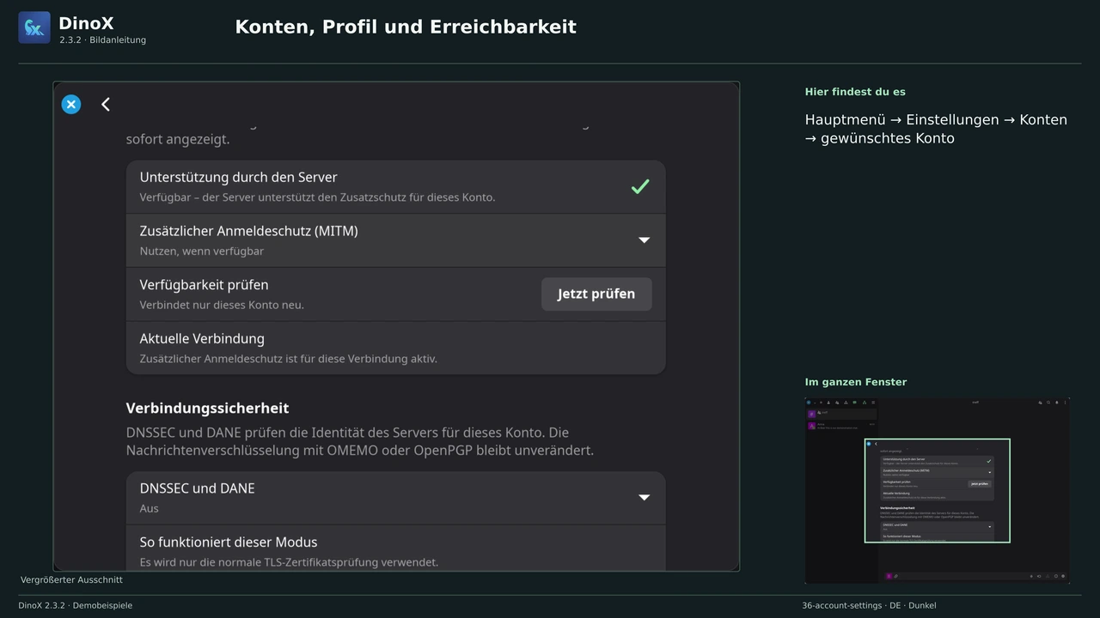Go back using the left chevron arrow
This screenshot has width=1100, height=618.
pyautogui.click(x=106, y=105)
